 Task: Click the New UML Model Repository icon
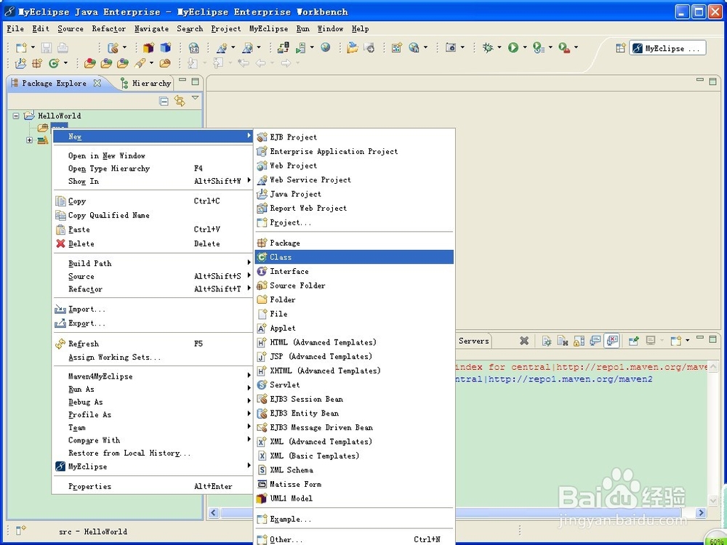(x=148, y=47)
